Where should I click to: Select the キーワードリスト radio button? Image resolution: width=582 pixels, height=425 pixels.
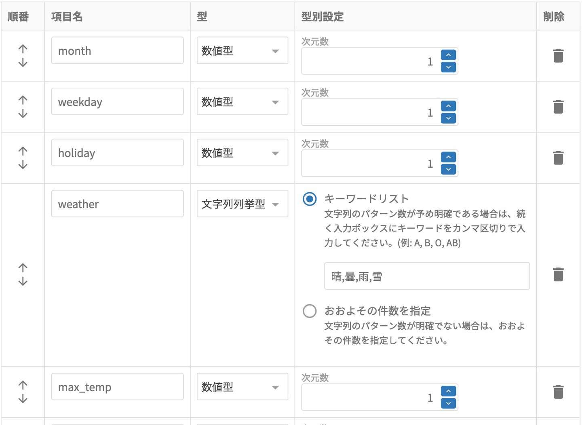310,199
